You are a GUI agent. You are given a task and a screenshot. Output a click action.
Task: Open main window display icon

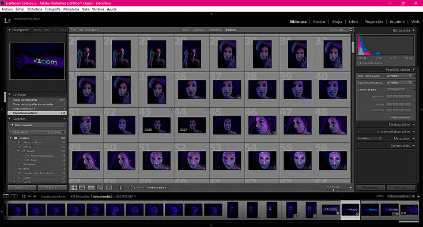[x=6, y=196]
